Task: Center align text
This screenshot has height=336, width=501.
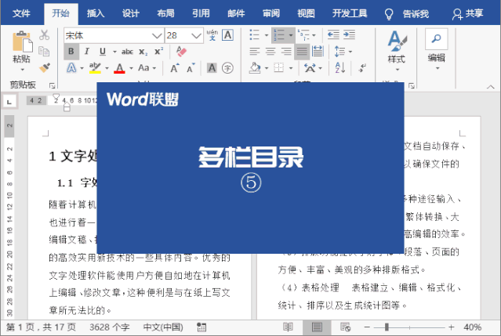Action: 270,51
